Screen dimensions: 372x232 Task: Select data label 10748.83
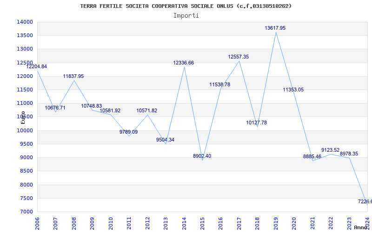click(92, 106)
